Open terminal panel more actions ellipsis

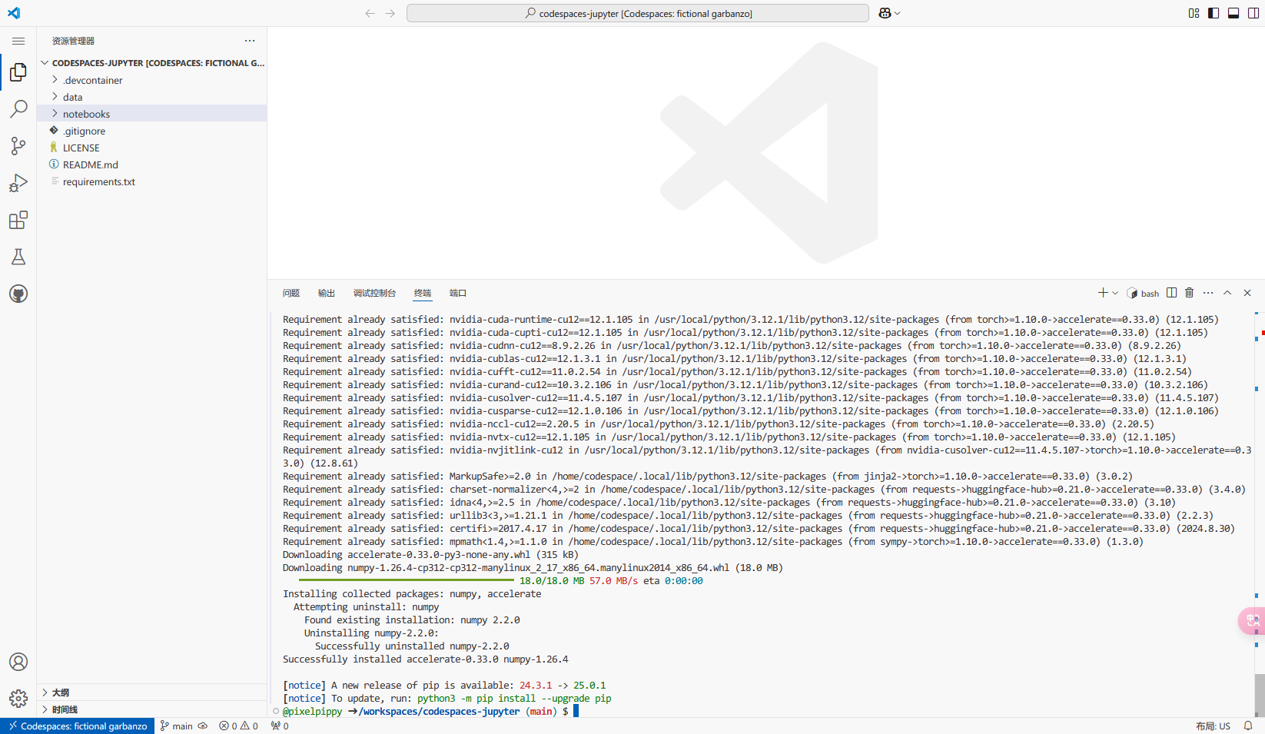1208,293
